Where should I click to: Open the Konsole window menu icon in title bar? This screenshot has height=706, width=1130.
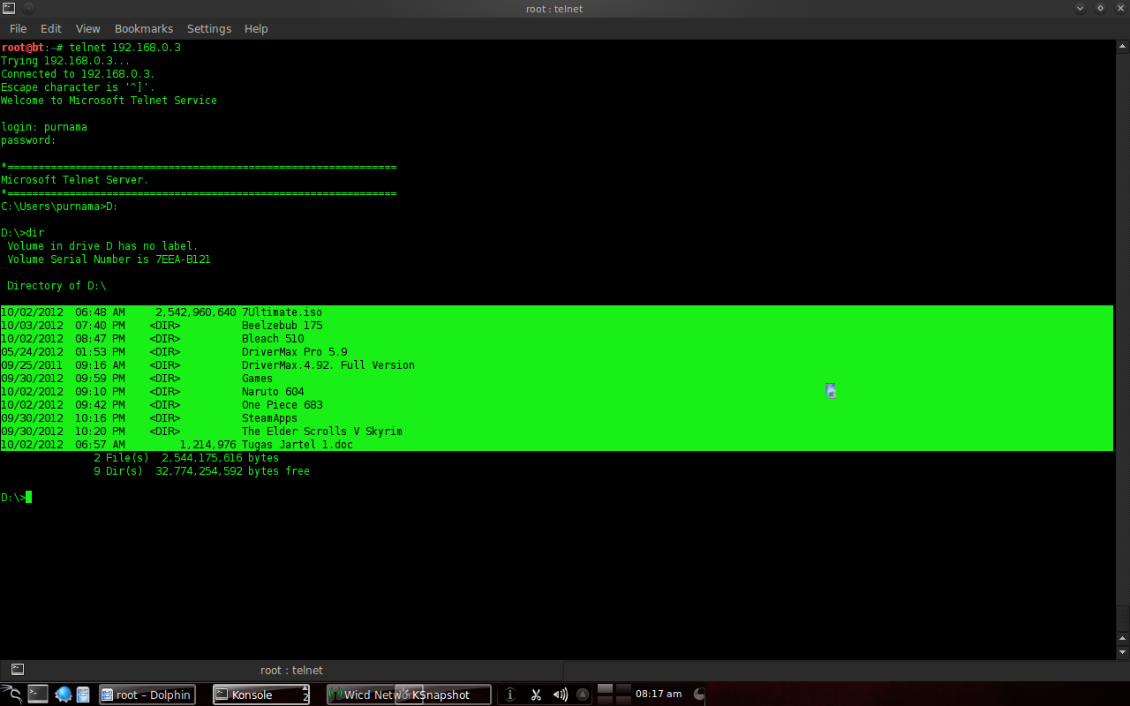pyautogui.click(x=8, y=8)
